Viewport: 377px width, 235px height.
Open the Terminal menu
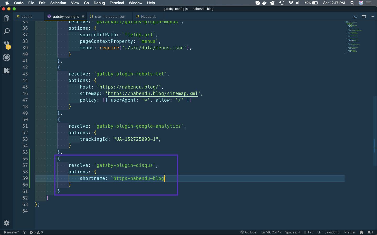(x=117, y=3)
